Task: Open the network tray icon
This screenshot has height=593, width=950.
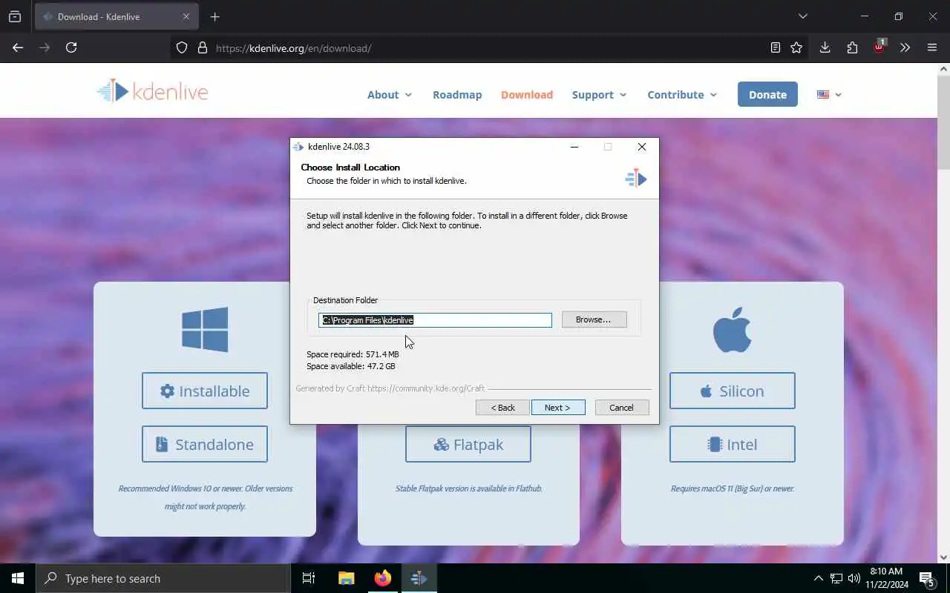Action: click(x=836, y=578)
